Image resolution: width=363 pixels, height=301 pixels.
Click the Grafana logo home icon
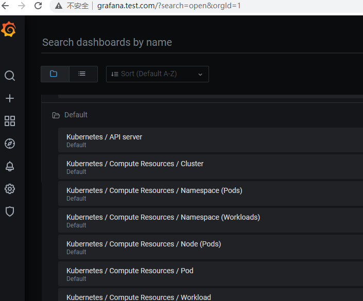[9, 29]
